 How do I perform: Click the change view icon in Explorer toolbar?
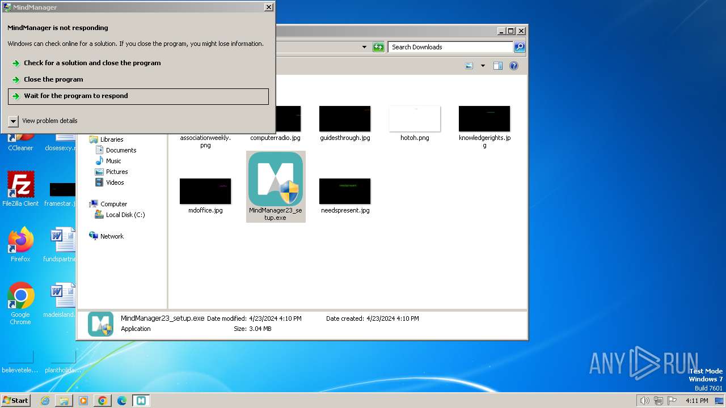tap(469, 66)
